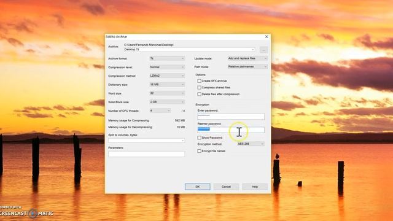Viewport: 393px width, 221px height.
Task: Open the Word size dropdown
Action: coord(167,93)
